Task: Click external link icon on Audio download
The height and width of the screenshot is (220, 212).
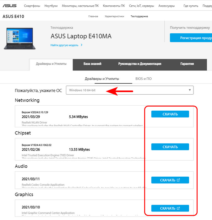Action: point(178,180)
